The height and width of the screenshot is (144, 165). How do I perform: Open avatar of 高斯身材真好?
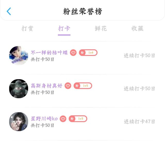click(19, 89)
